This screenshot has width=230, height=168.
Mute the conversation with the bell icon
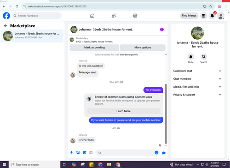coord(191,57)
